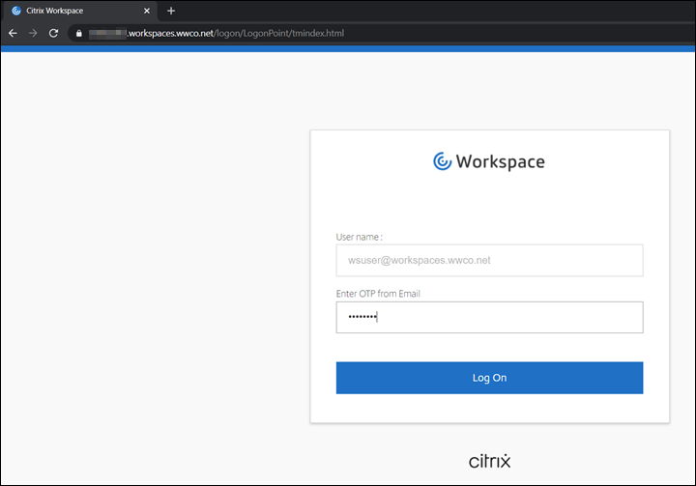Click the padlock site security icon
696x486 pixels.
(79, 33)
